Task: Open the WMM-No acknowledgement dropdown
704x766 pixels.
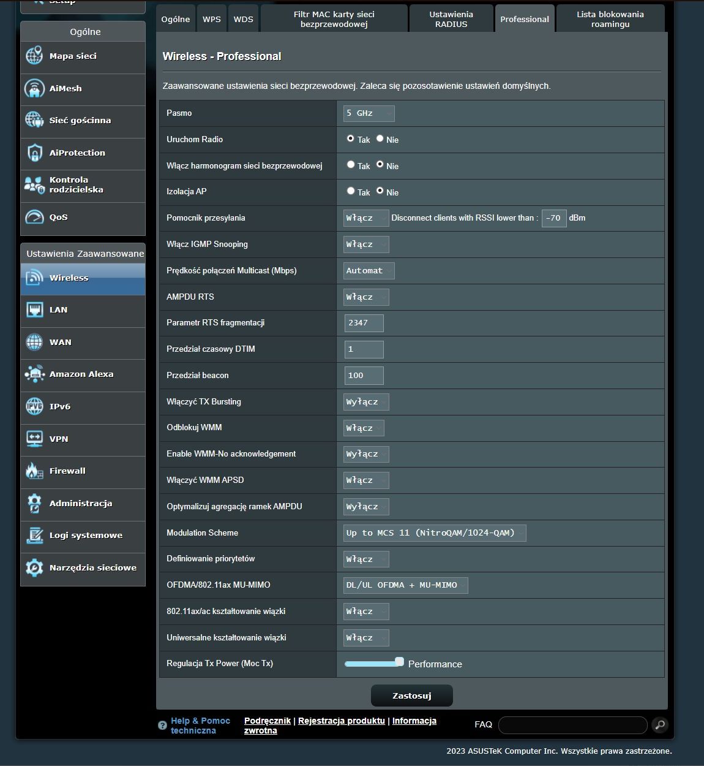Action: pos(366,454)
